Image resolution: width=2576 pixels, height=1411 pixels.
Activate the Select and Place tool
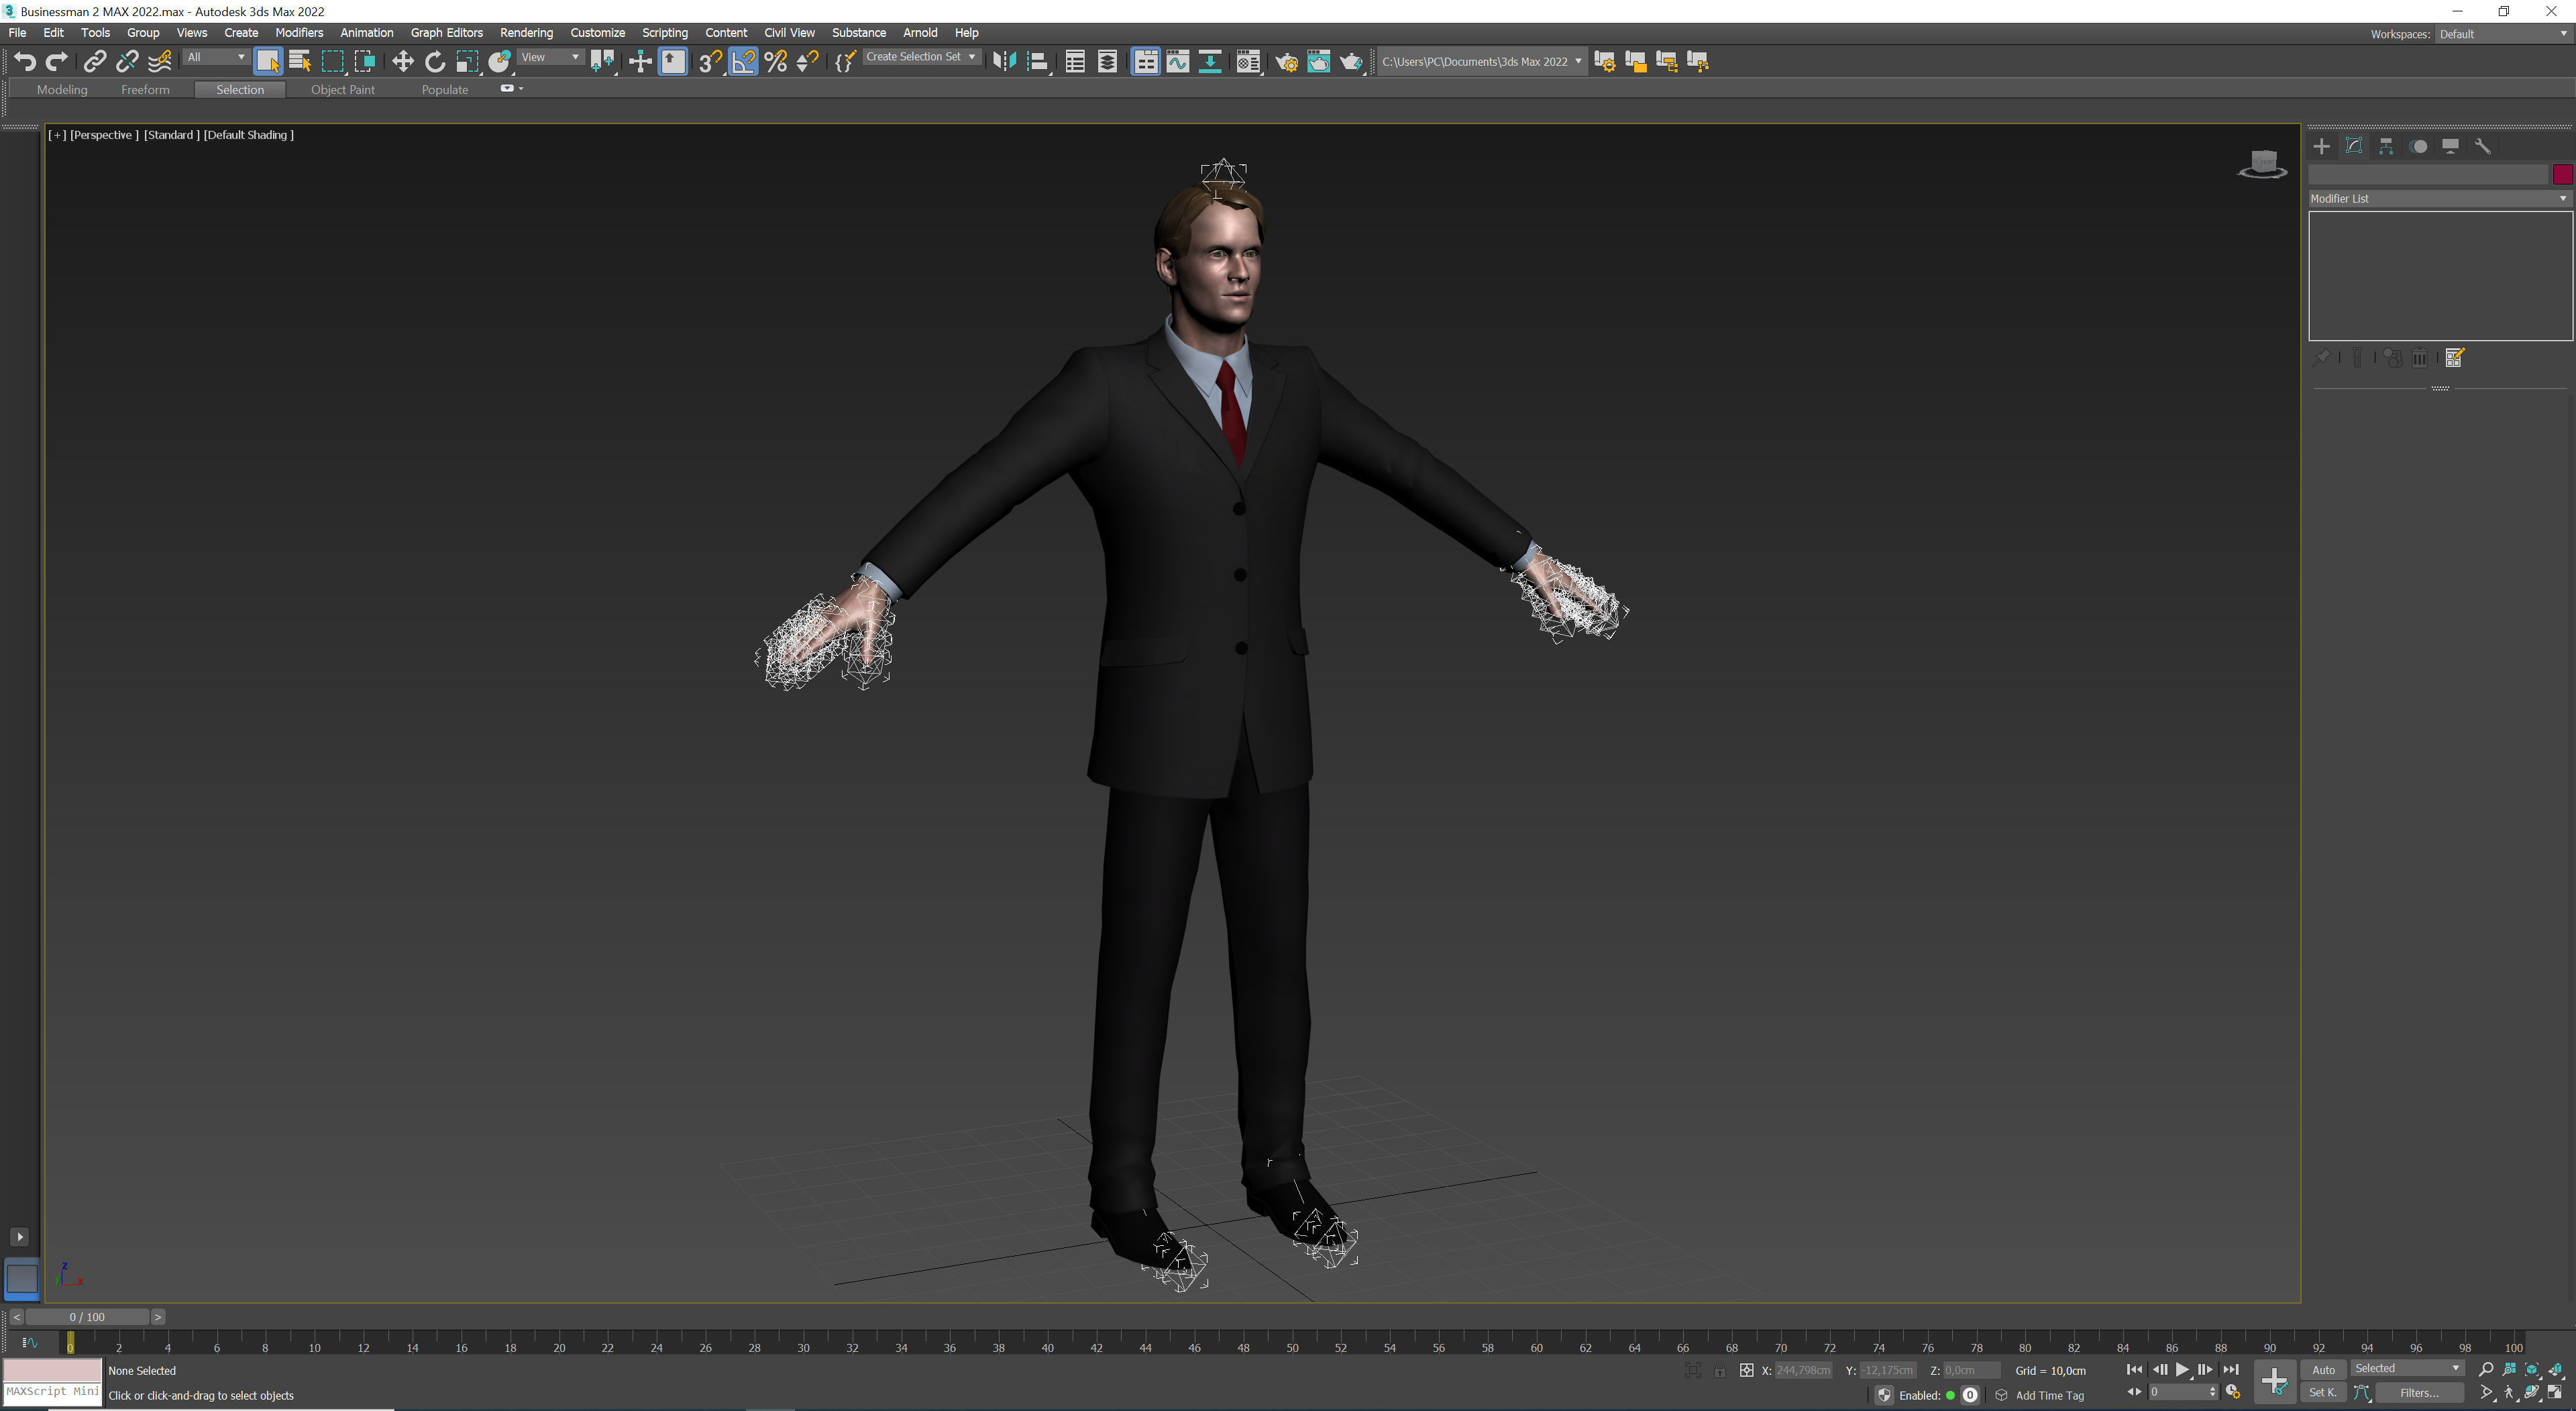(x=500, y=62)
